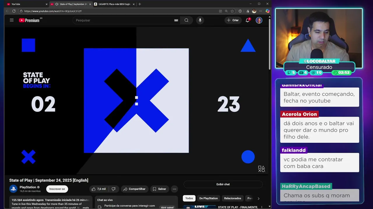The height and width of the screenshot is (209, 373).
Task: Click the browser back arrow
Action: pyautogui.click(x=7, y=11)
